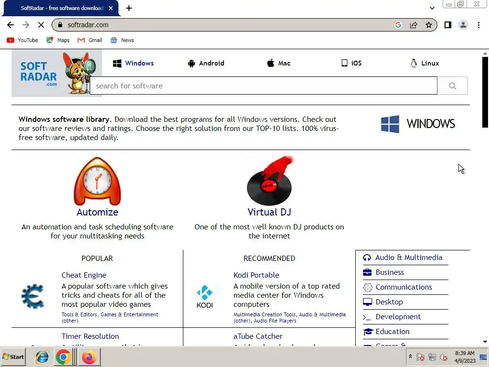Click the search for software field

(x=264, y=86)
